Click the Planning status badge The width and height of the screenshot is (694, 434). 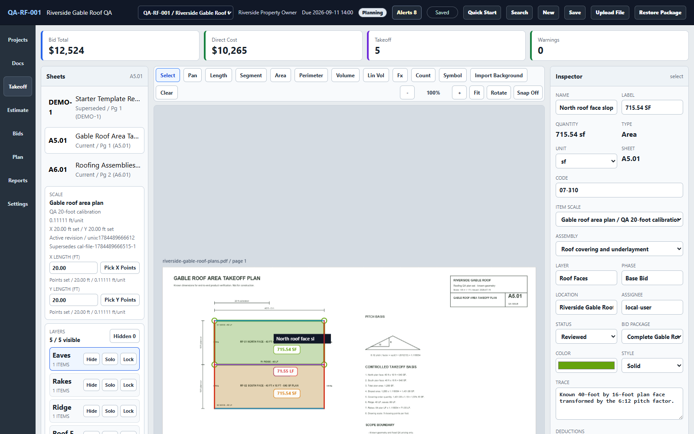coord(373,13)
